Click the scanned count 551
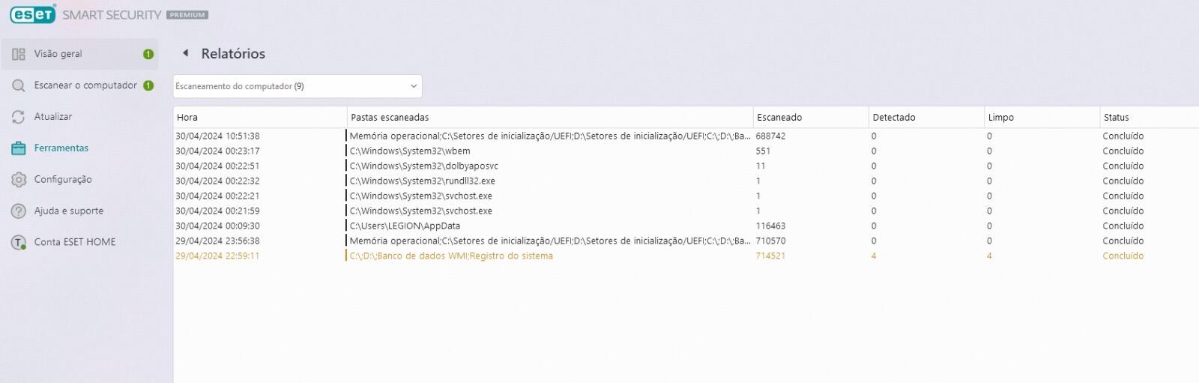This screenshot has width=1199, height=383. click(763, 151)
